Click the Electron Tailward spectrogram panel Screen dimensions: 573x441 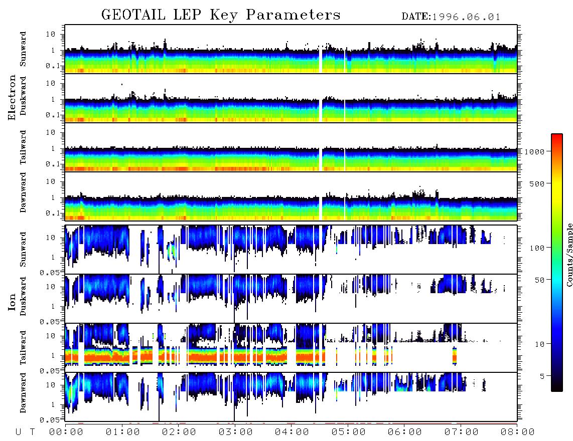(291, 147)
